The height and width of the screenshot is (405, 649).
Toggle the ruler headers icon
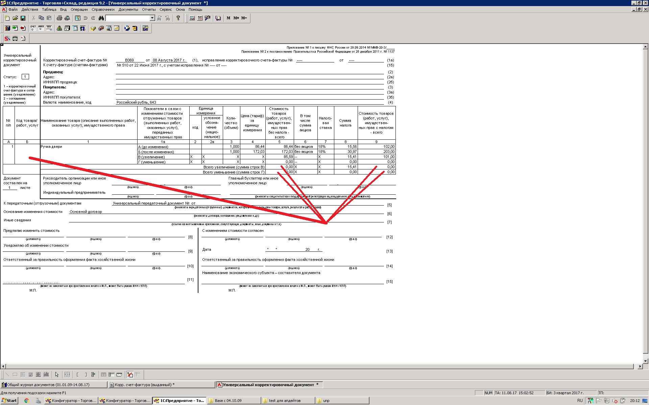[119, 375]
